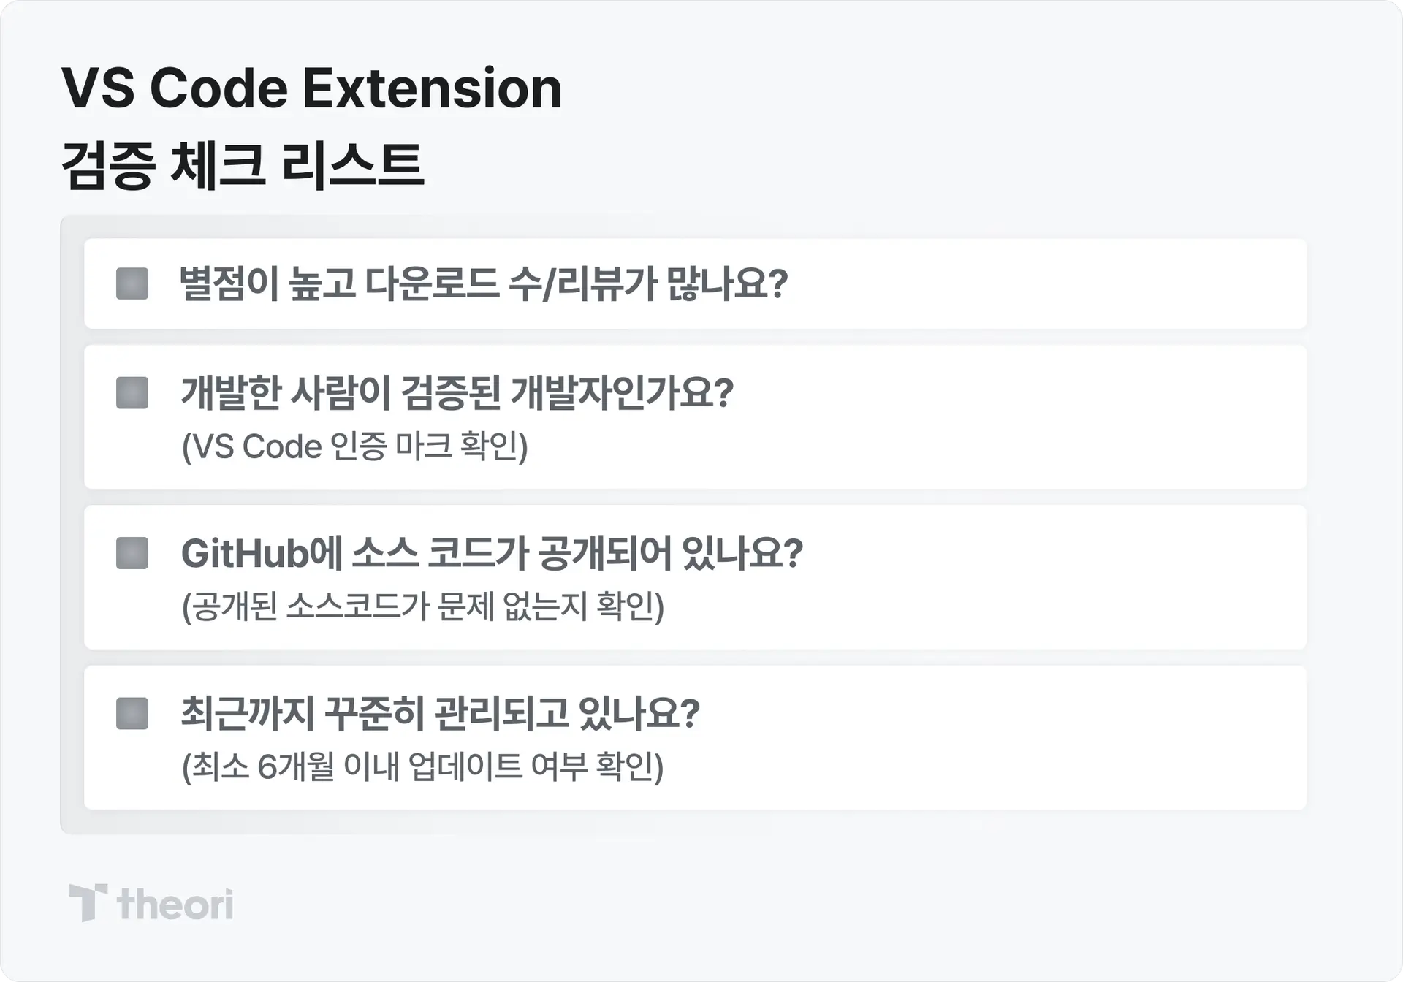This screenshot has height=982, width=1403.
Task: Toggle the GitHub 소스 코드 공개 checkbox
Action: [132, 553]
